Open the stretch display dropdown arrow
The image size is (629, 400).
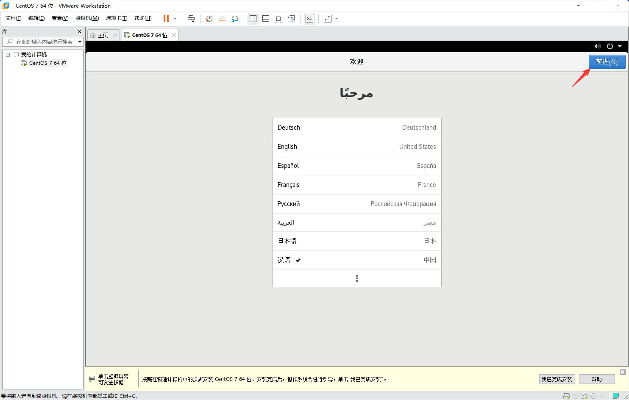[337, 19]
